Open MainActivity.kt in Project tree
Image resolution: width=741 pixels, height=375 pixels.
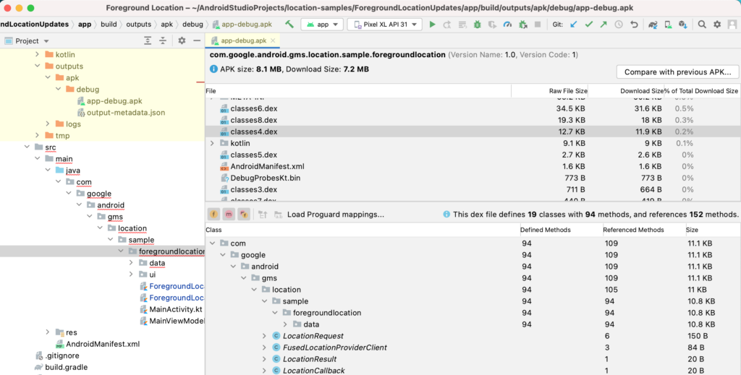click(175, 309)
